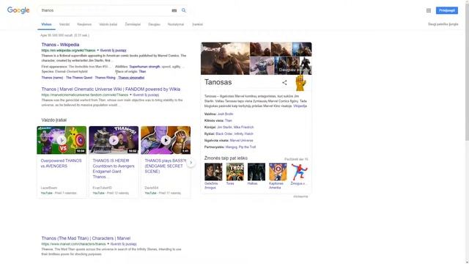Expand the marvel.com result URL dropdown arrow
The image size is (469, 264).
pos(108,244)
